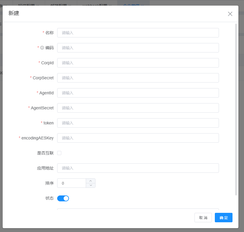
Task: Click into the CorpSecret field
Action: click(x=138, y=78)
